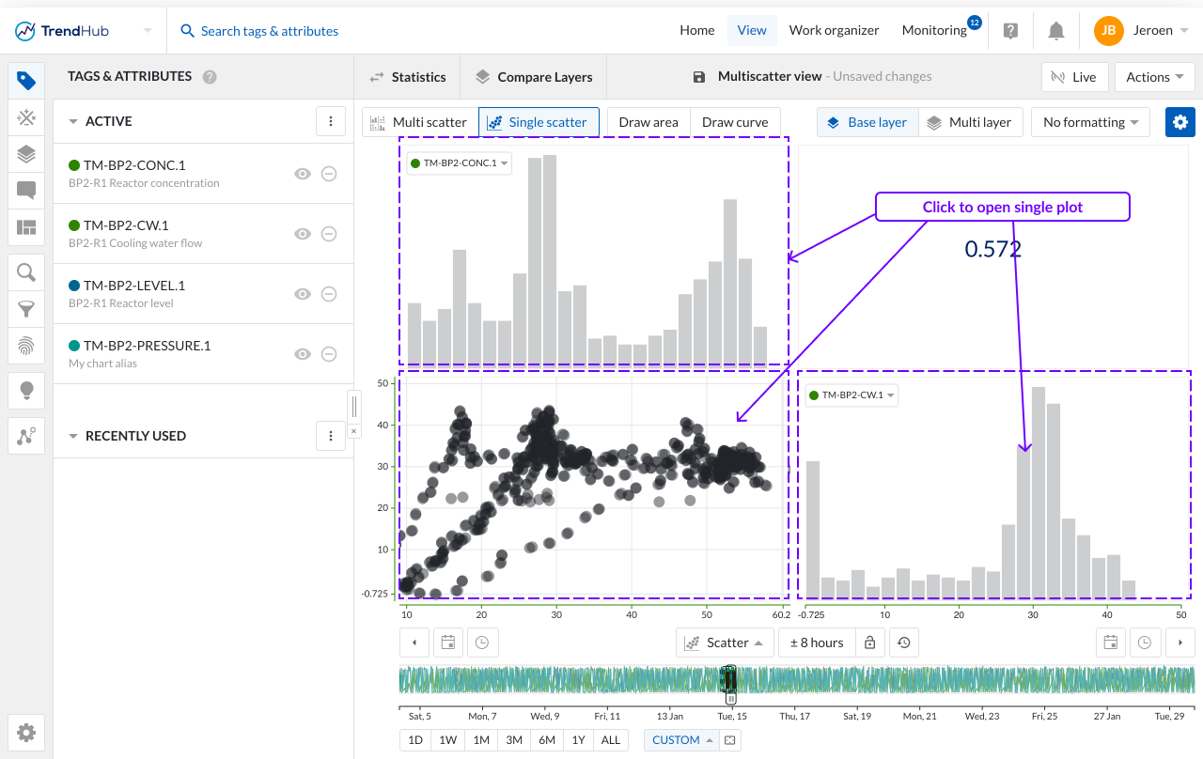
Task: Open the Recommendations lightbulb icon
Action: click(25, 390)
